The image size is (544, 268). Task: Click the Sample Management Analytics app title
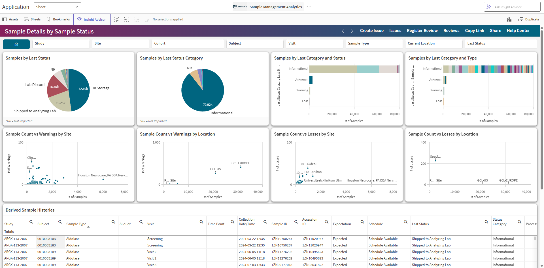276,7
